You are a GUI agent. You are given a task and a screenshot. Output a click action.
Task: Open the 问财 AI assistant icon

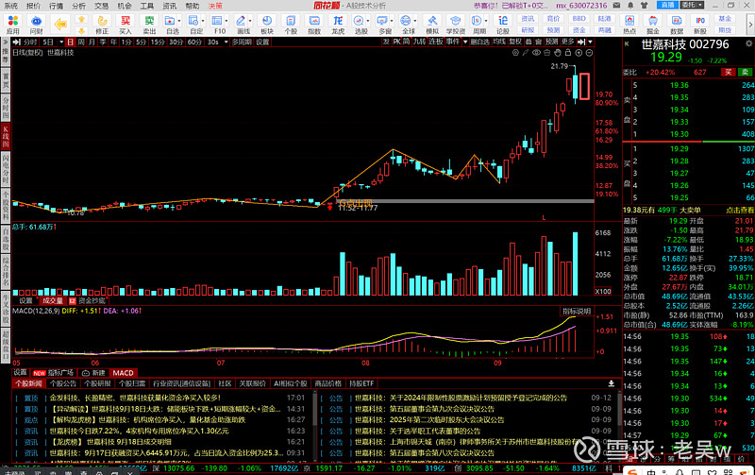(x=36, y=24)
